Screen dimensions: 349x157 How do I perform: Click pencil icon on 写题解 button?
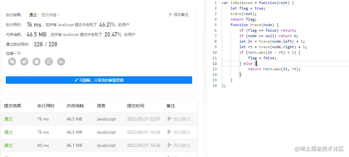(76, 80)
